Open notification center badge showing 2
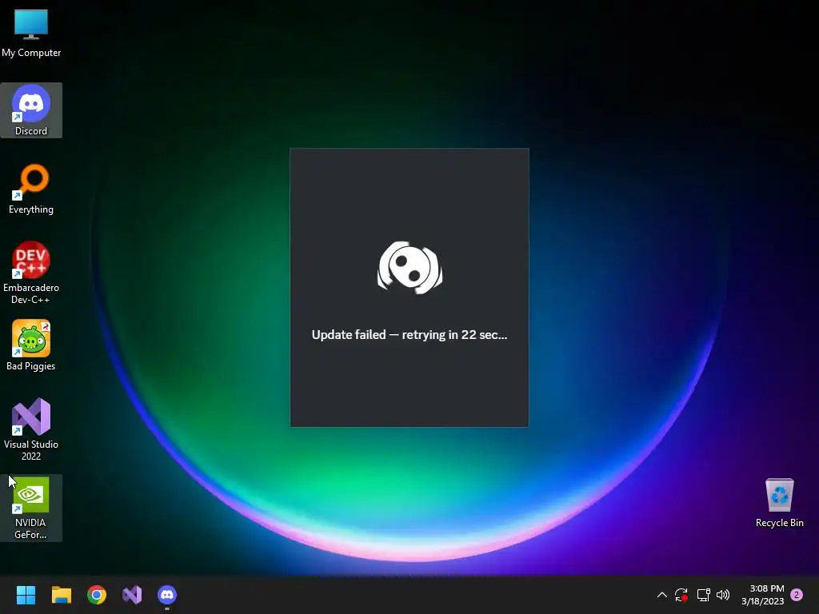This screenshot has height=614, width=819. coord(797,595)
